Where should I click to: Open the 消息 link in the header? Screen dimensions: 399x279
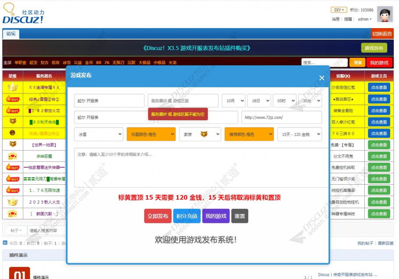[x=335, y=19]
